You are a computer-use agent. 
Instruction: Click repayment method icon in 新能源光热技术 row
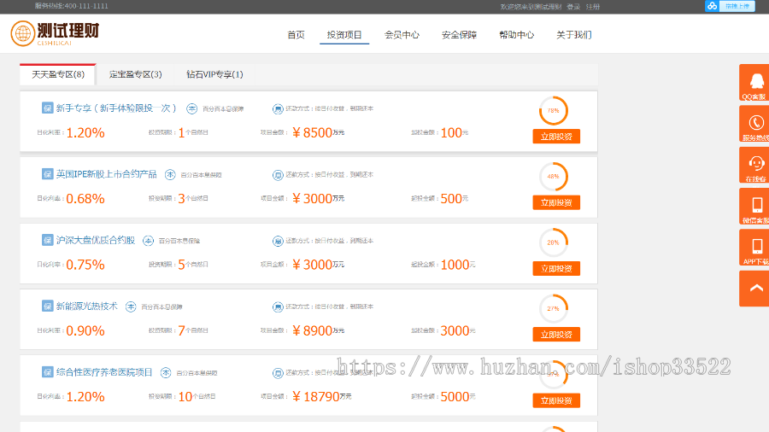(278, 307)
